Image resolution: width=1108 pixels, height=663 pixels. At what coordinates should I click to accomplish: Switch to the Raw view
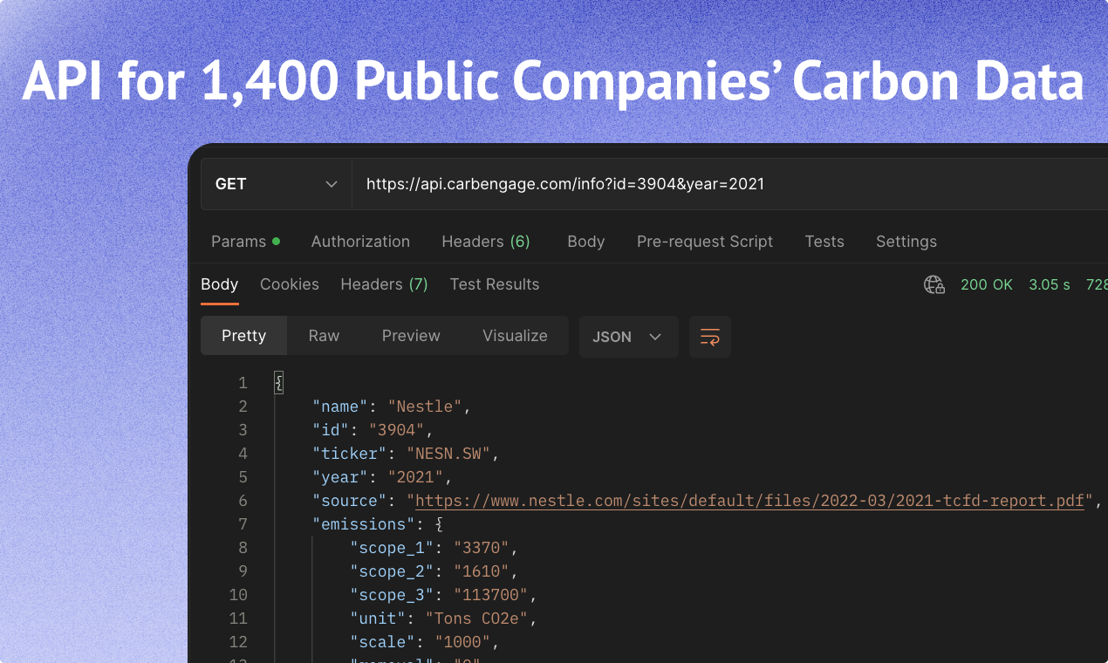(324, 336)
